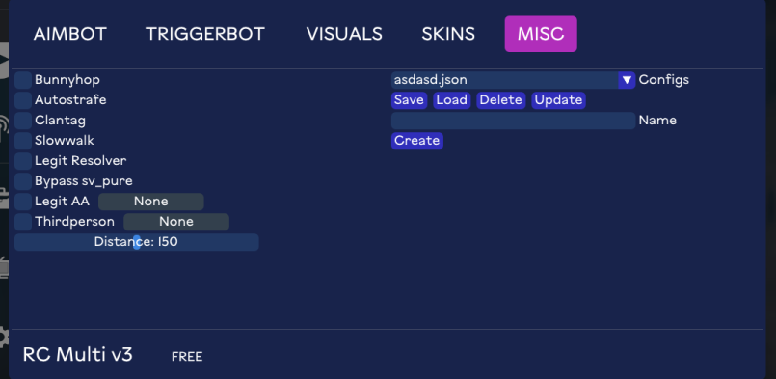This screenshot has width=776, height=379.
Task: Select the SKINS tab
Action: click(448, 34)
